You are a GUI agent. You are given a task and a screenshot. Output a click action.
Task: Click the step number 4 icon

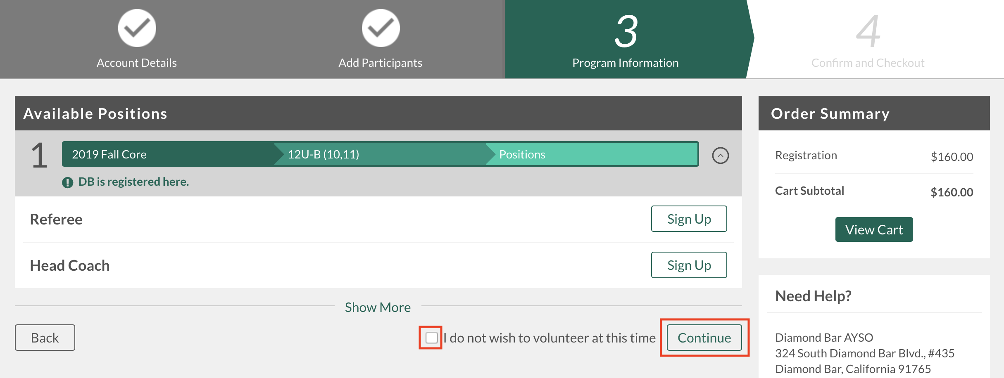[x=868, y=31]
